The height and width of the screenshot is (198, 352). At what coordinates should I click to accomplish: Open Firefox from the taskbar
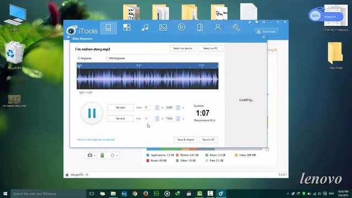(x=145, y=194)
